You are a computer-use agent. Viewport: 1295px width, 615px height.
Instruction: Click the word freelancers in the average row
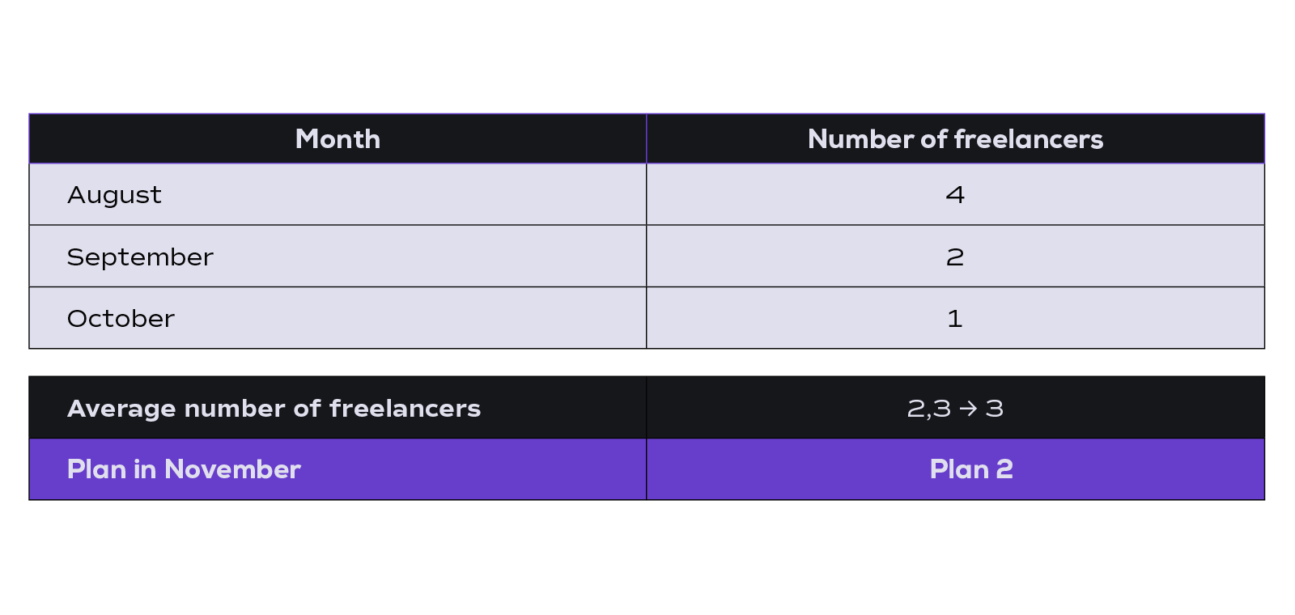(405, 408)
